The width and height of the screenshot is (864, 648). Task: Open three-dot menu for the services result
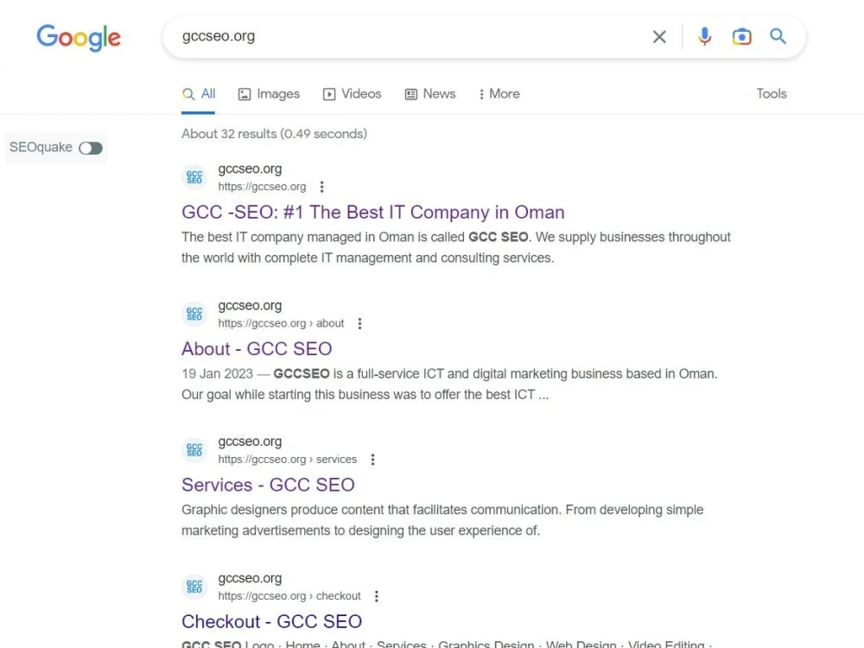[372, 460]
